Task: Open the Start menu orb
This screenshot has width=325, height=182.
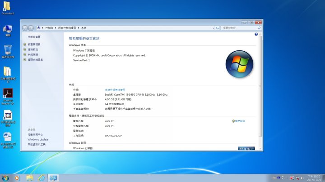Action: click(x=5, y=178)
